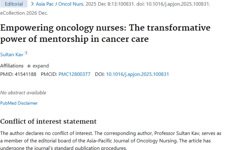Open the PubMed Disclaimer link
This screenshot has height=150, width=225.
pyautogui.click(x=19, y=103)
